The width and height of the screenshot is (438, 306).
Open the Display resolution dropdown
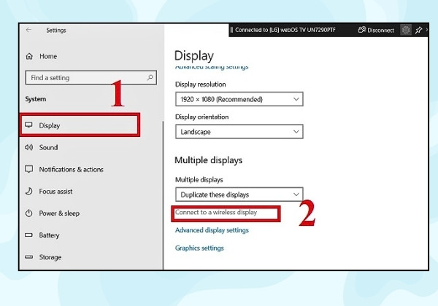pyautogui.click(x=239, y=99)
